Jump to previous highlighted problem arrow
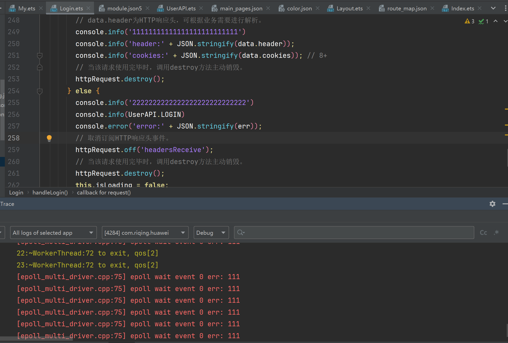 (495, 21)
